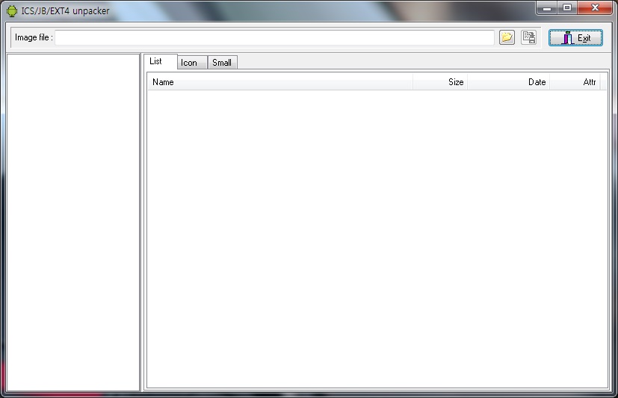Maximize the unpacker window
Image resolution: width=618 pixels, height=398 pixels.
pos(567,8)
